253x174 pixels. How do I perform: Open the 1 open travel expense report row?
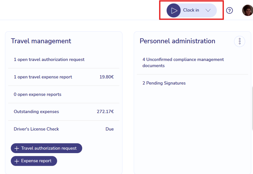(64, 77)
